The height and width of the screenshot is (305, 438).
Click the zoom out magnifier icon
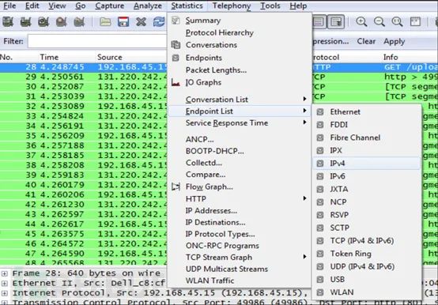click(379, 22)
